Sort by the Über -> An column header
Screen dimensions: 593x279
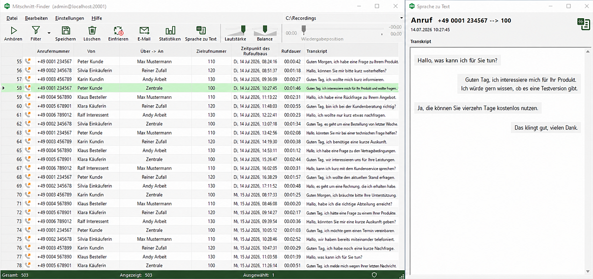[155, 51]
